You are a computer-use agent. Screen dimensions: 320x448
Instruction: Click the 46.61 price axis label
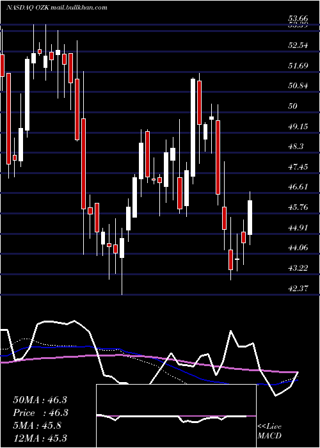click(x=298, y=187)
